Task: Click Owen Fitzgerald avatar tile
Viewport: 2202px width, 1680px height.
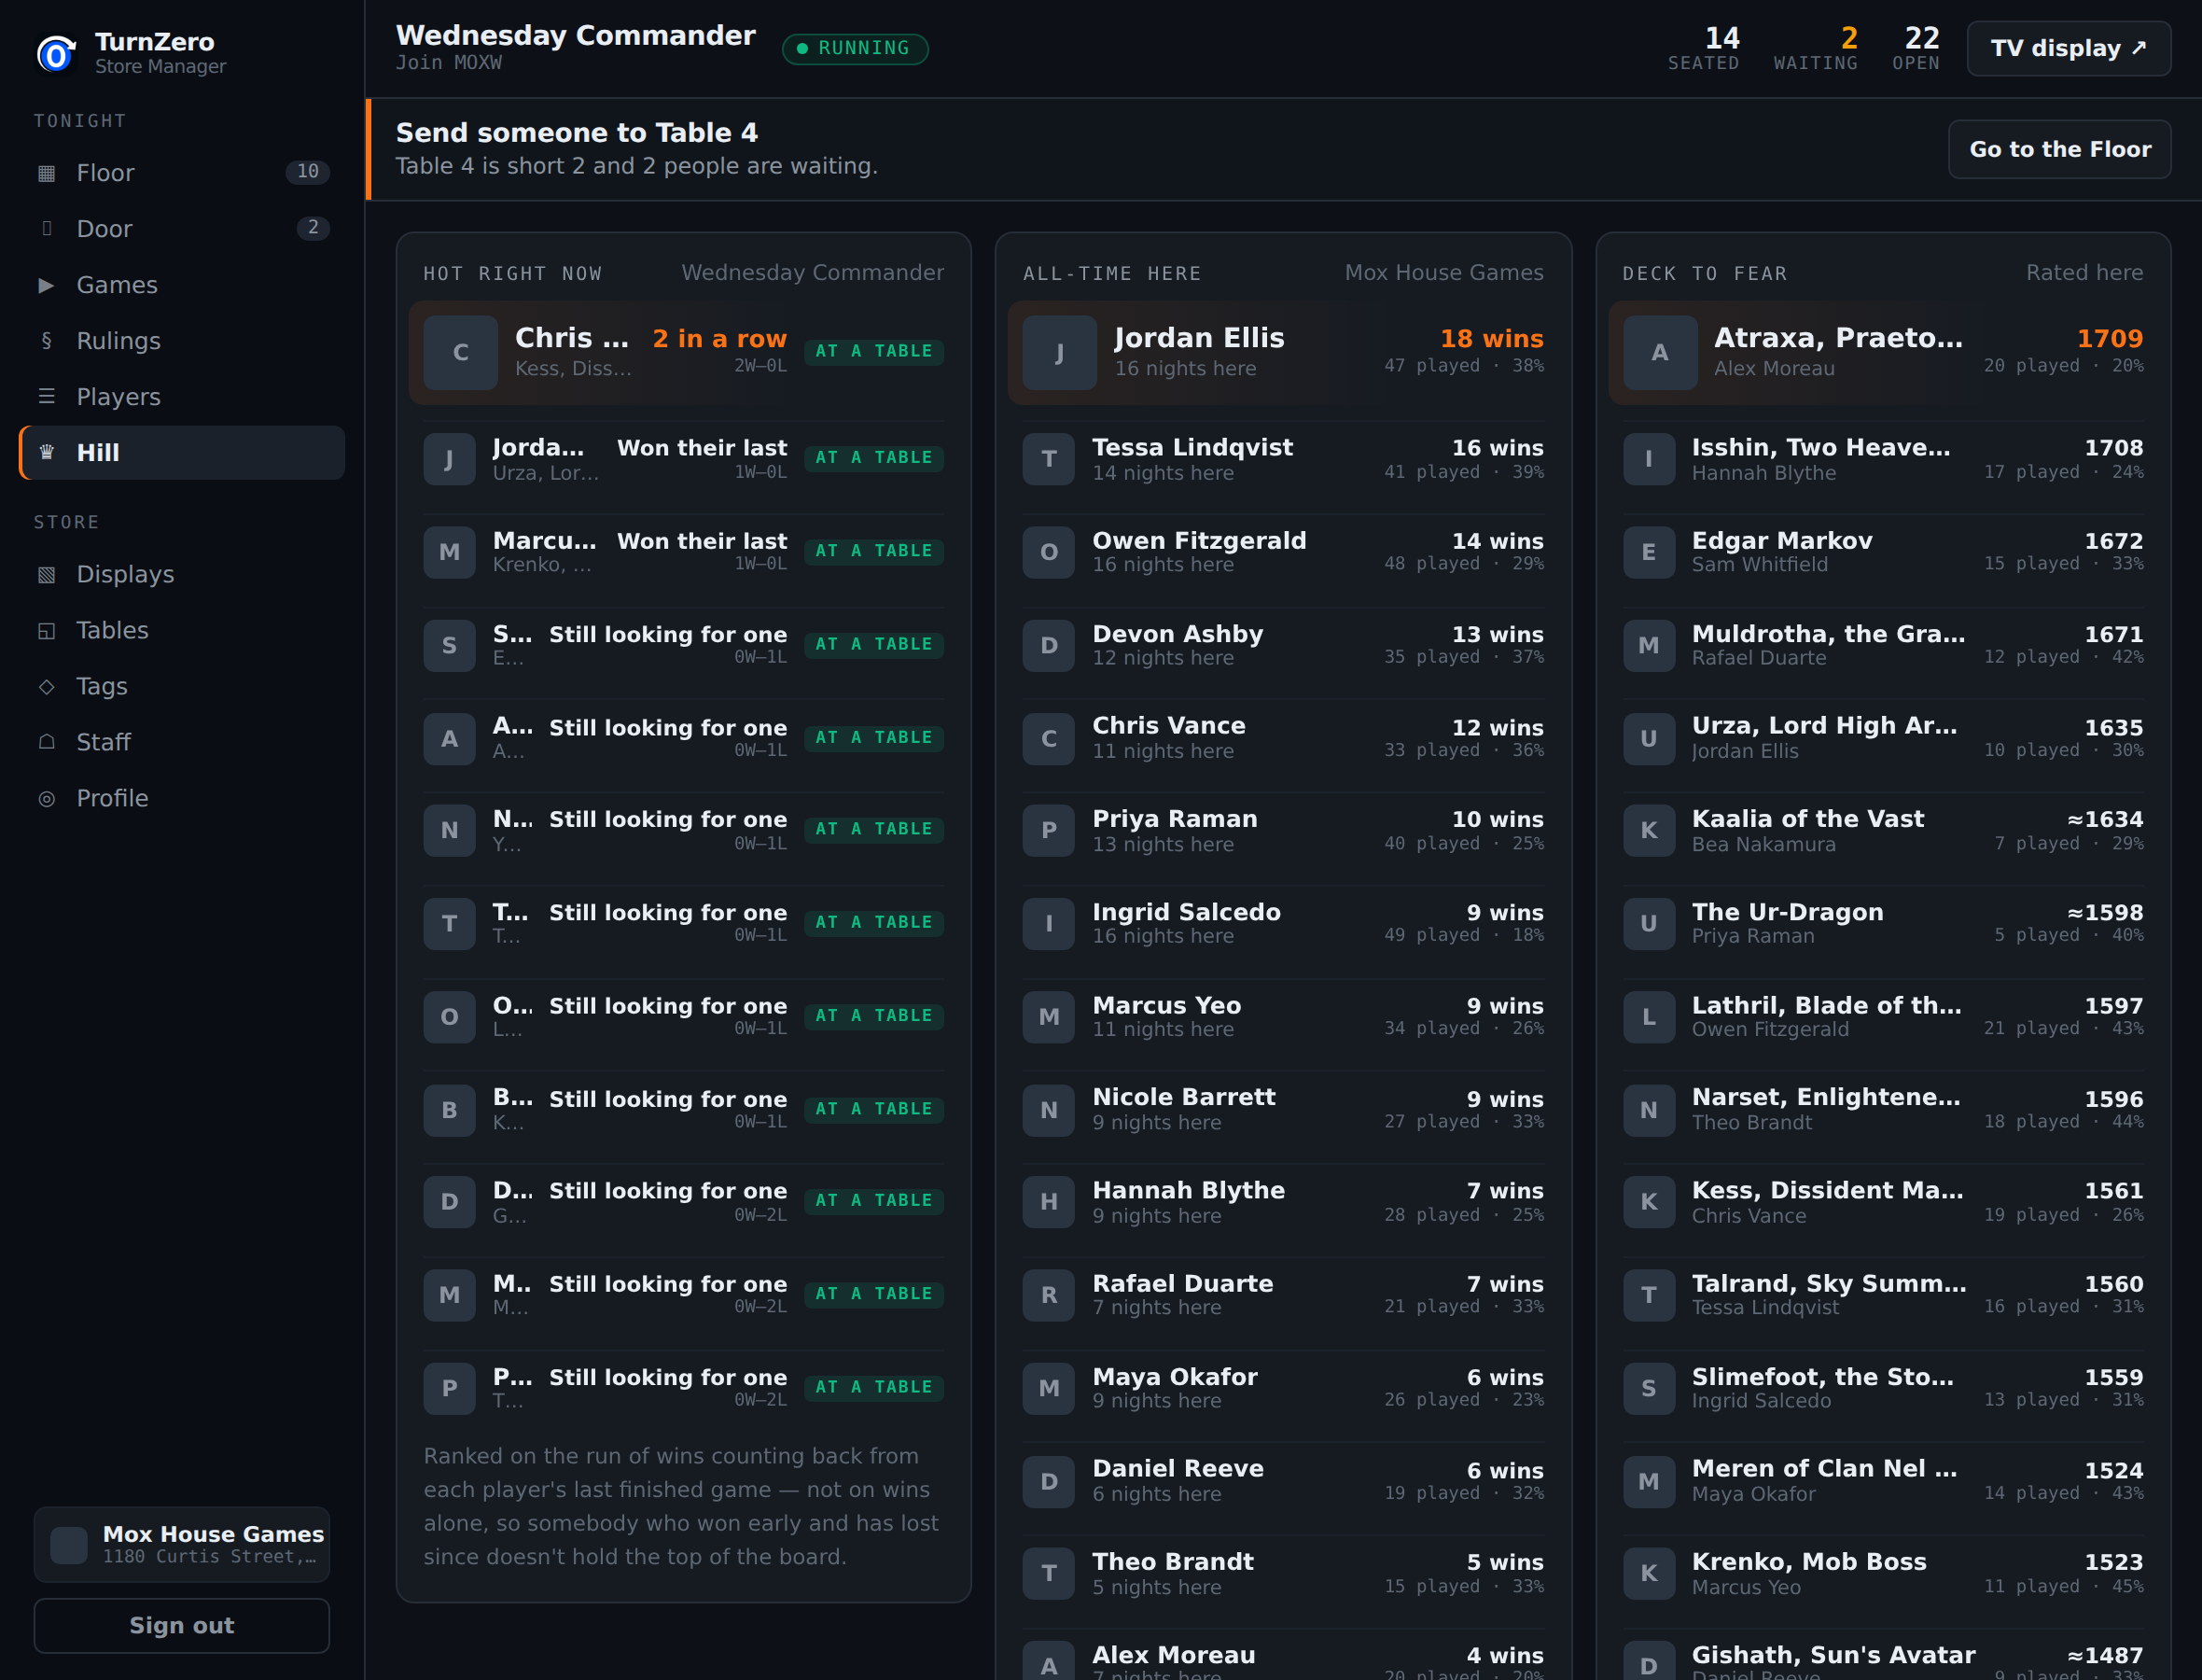Action: pos(1049,552)
